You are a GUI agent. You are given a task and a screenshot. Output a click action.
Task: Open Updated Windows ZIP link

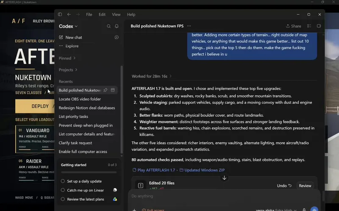202,170
